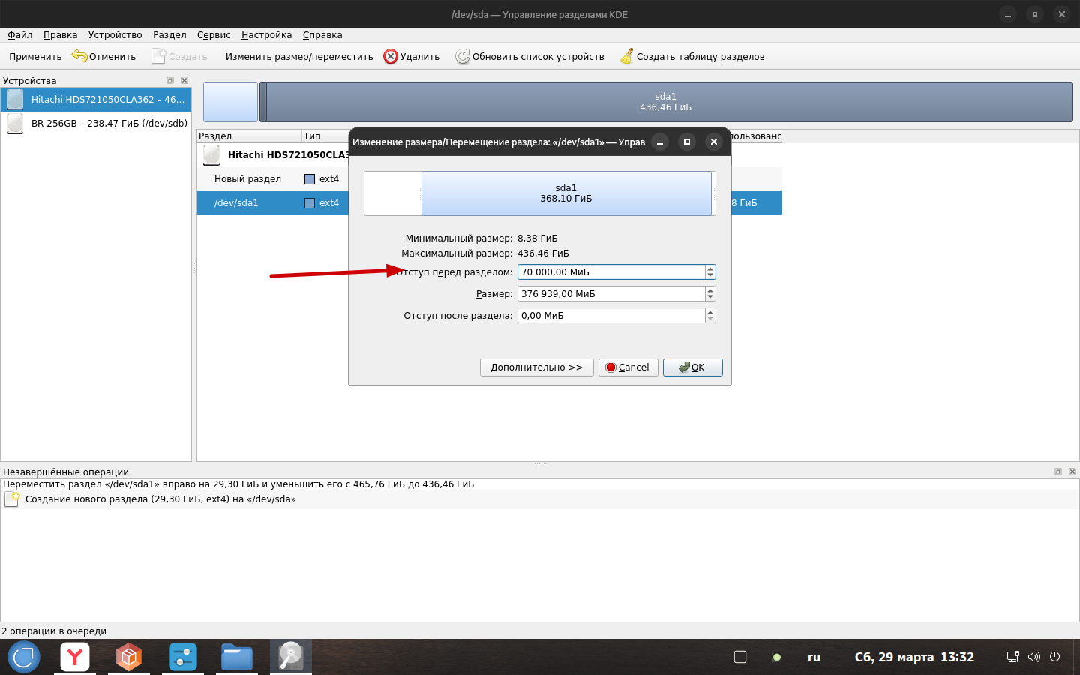
Task: Decrease Размер value with down arrow
Action: tap(710, 298)
